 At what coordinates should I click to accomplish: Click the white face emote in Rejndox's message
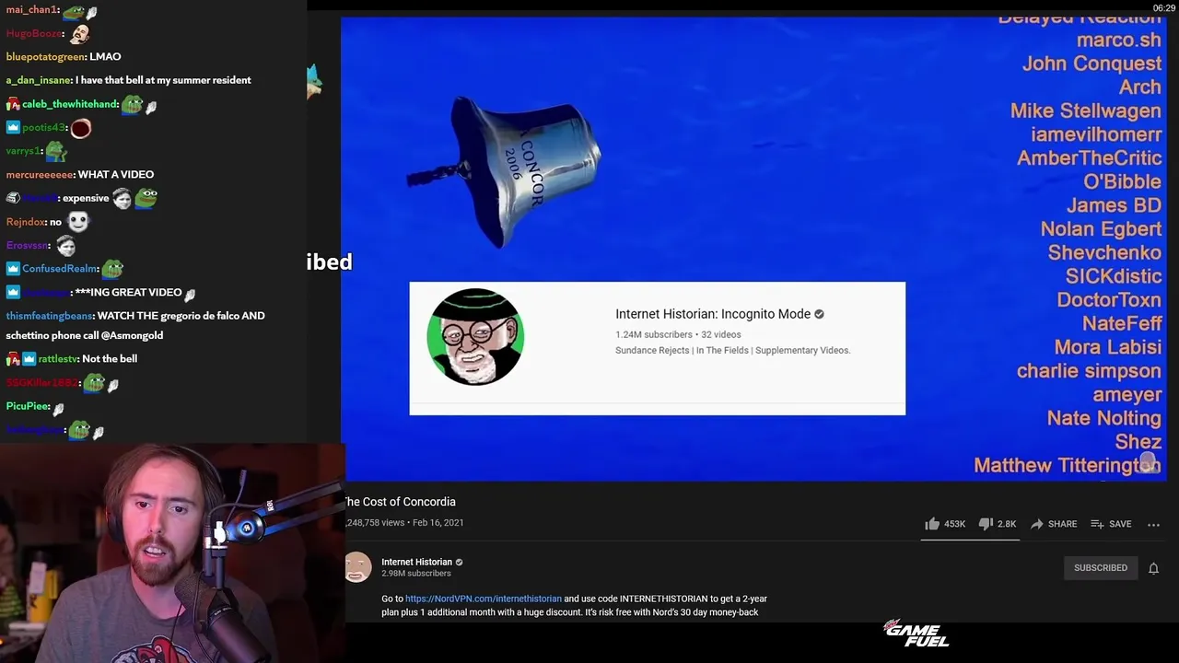(x=78, y=222)
